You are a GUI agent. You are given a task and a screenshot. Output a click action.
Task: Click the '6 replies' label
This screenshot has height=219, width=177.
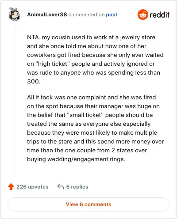[77, 187]
